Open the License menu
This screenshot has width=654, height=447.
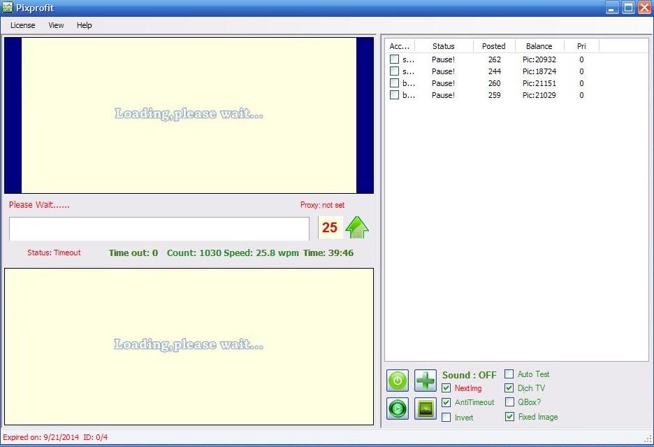[22, 25]
